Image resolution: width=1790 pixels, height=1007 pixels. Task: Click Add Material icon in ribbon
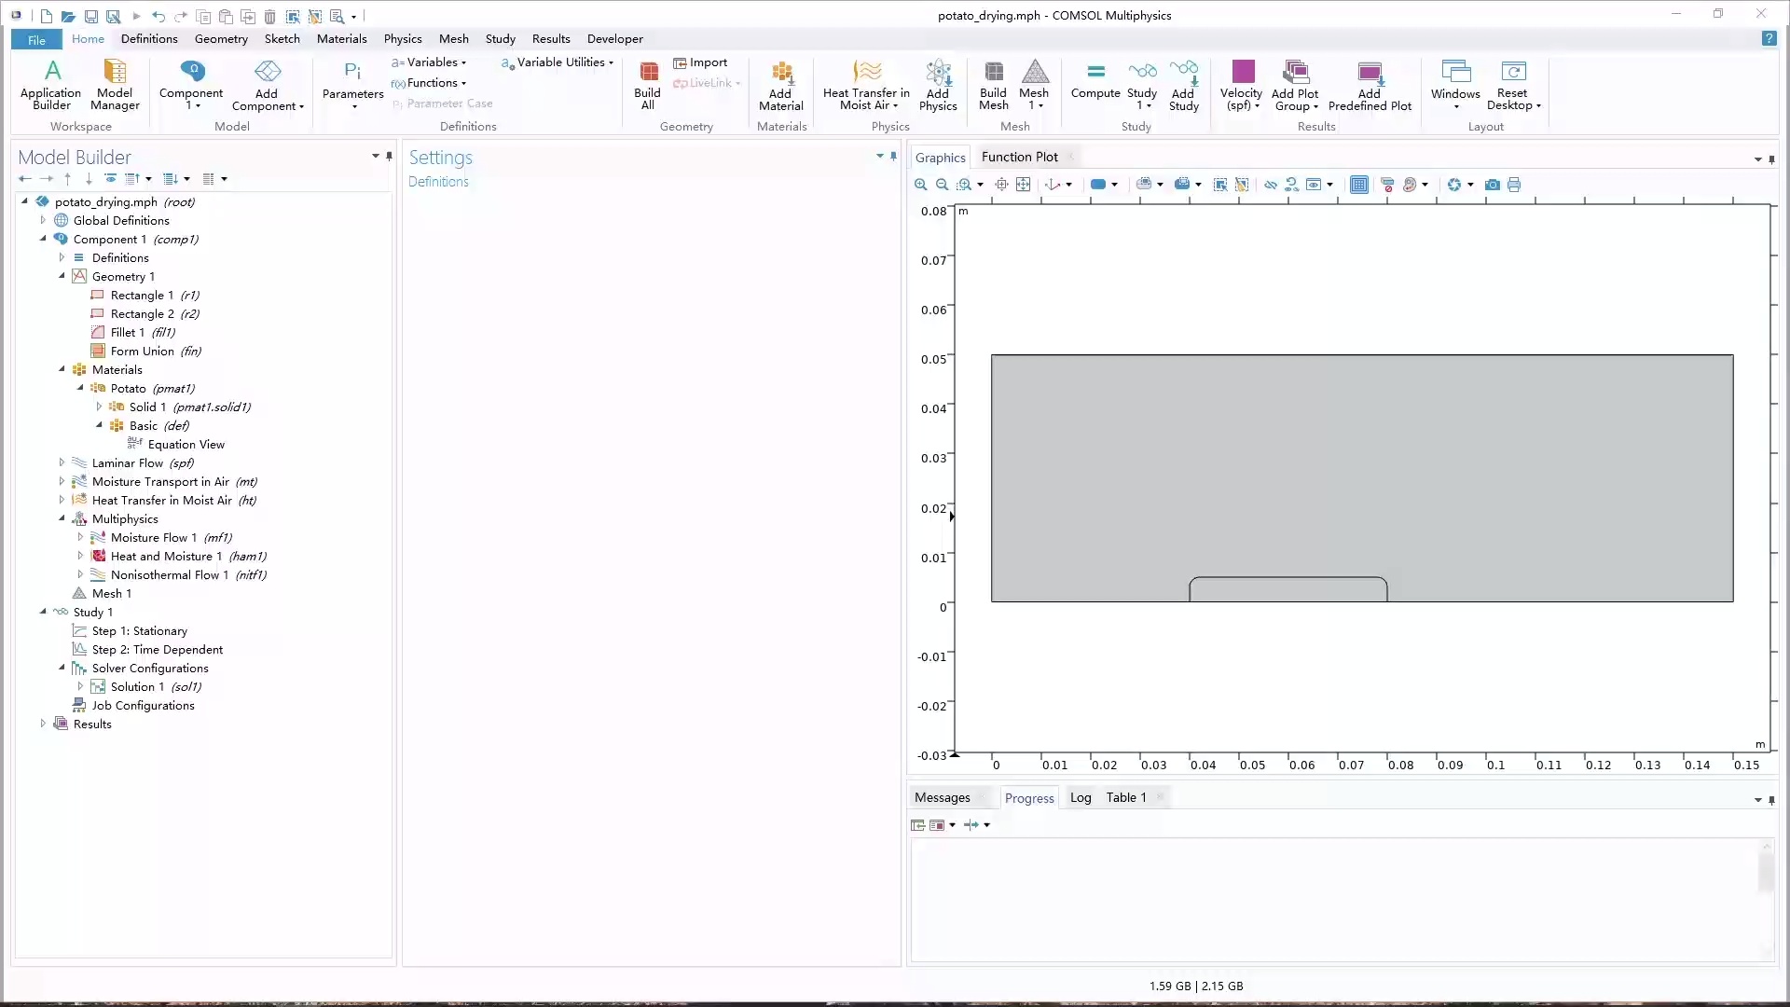click(781, 72)
